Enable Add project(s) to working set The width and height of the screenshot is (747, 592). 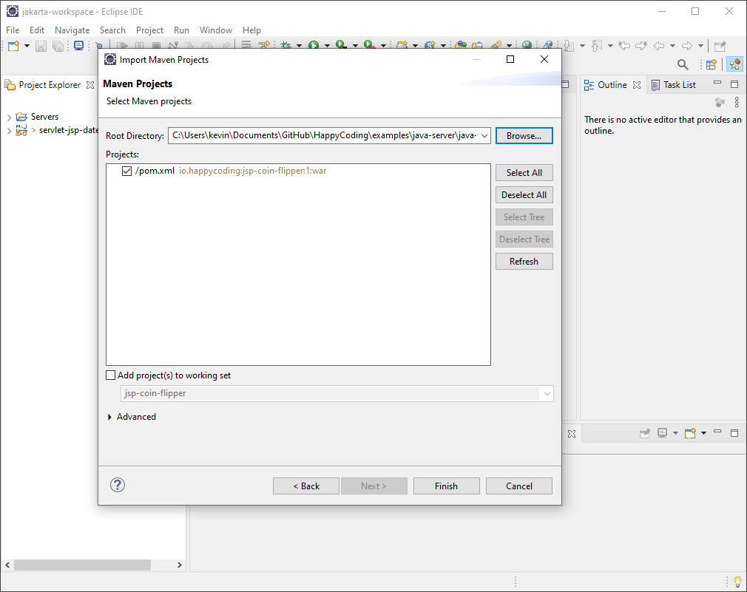[111, 375]
